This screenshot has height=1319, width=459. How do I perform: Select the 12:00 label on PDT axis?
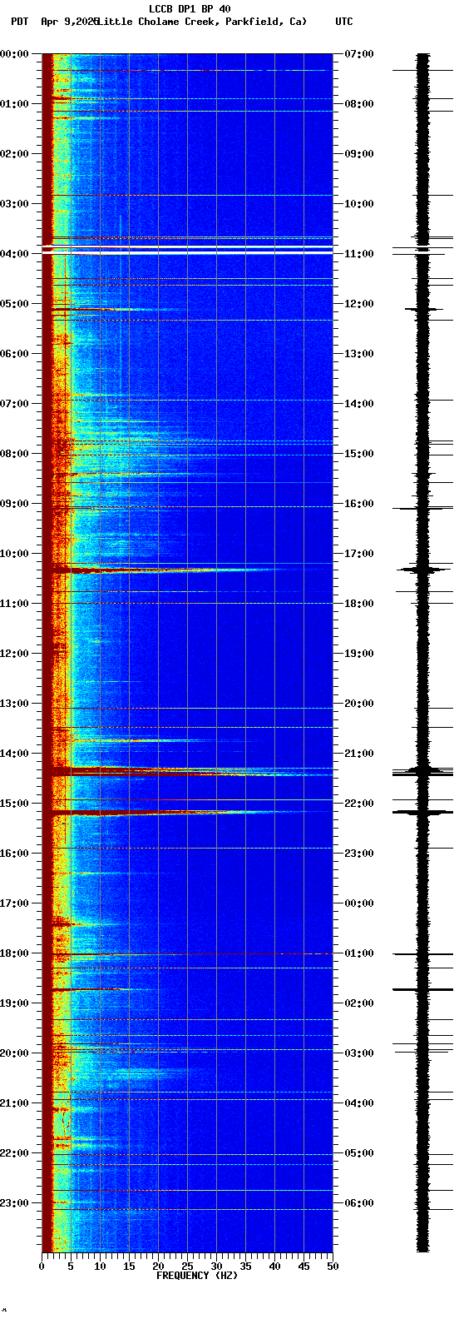pos(14,654)
